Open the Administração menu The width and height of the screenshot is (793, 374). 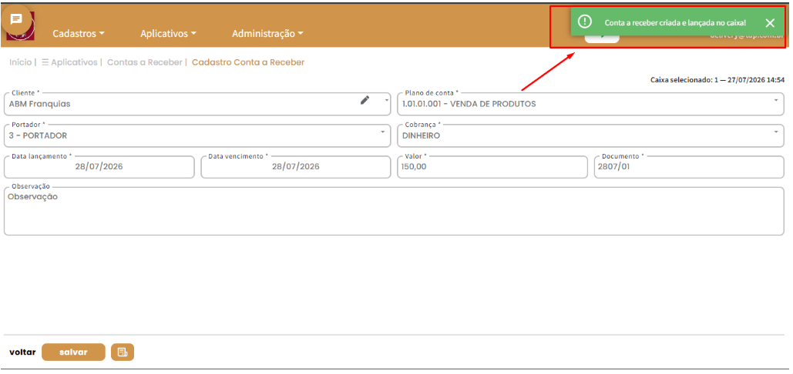[267, 34]
